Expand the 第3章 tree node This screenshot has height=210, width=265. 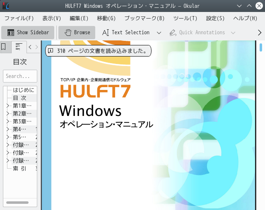tap(7, 121)
